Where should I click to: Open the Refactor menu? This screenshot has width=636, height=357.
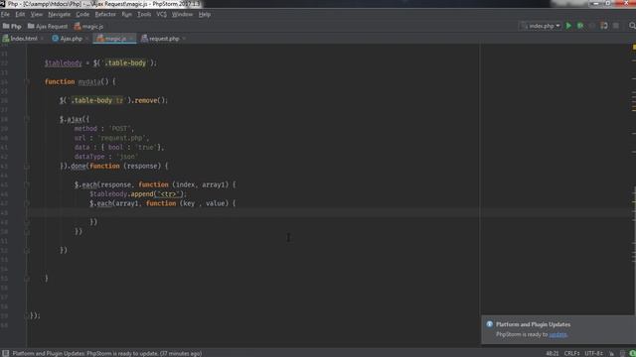[x=105, y=14]
